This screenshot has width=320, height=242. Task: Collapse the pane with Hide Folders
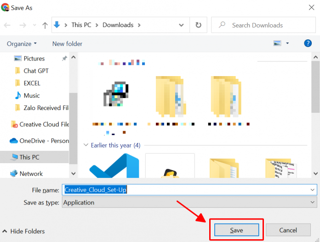point(24,231)
